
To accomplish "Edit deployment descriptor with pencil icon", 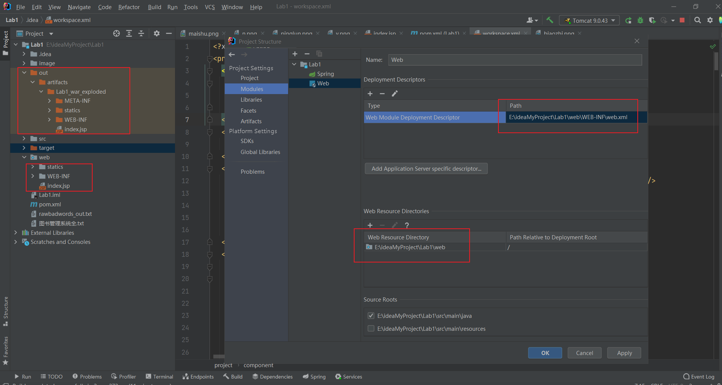I will pyautogui.click(x=395, y=93).
